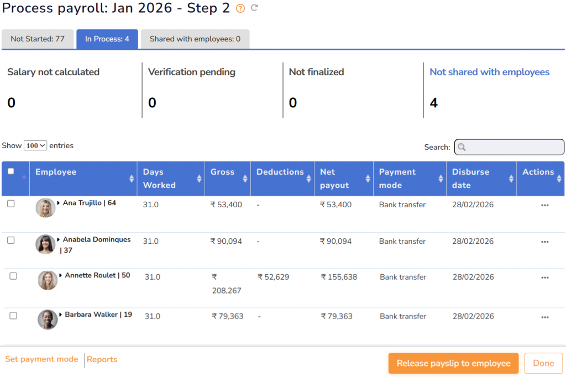Switch to Shared with employees tab
The image size is (566, 377).
tap(195, 39)
